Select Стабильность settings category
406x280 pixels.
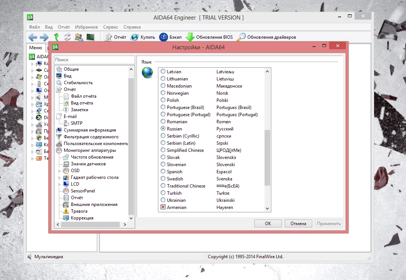78,83
